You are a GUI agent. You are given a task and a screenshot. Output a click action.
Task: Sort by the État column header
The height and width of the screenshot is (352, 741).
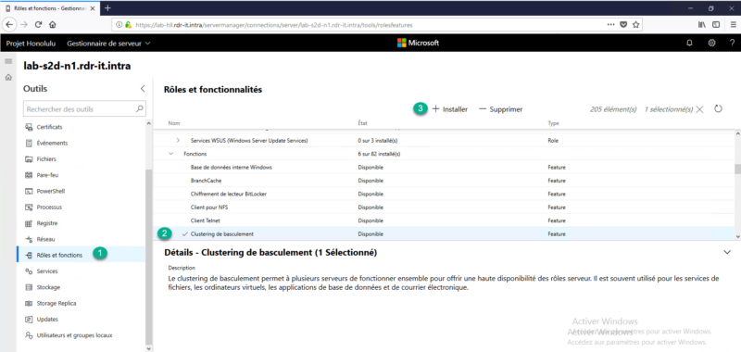point(362,123)
